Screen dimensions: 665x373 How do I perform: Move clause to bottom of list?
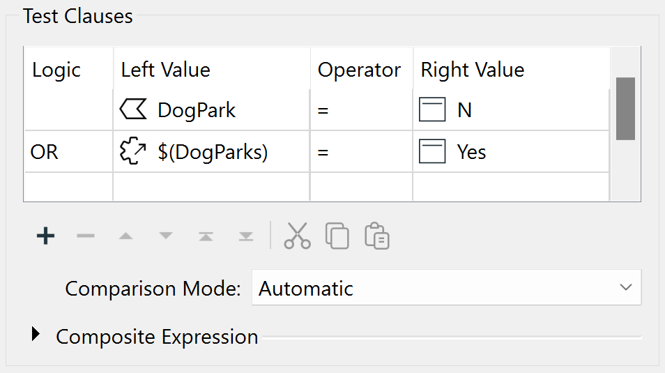pyautogui.click(x=246, y=236)
